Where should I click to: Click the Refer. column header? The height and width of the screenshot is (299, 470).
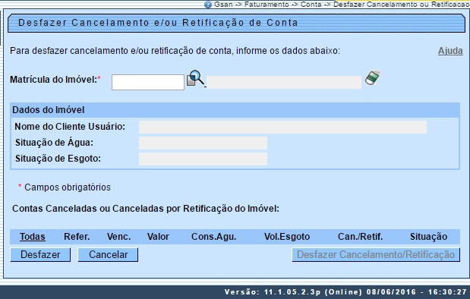click(77, 237)
